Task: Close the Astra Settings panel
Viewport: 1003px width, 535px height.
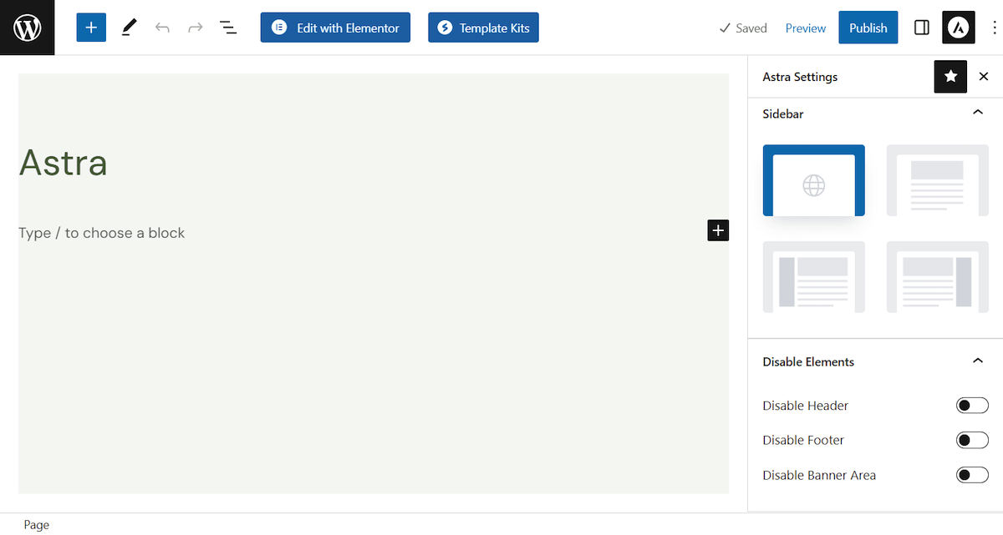Action: pos(984,76)
